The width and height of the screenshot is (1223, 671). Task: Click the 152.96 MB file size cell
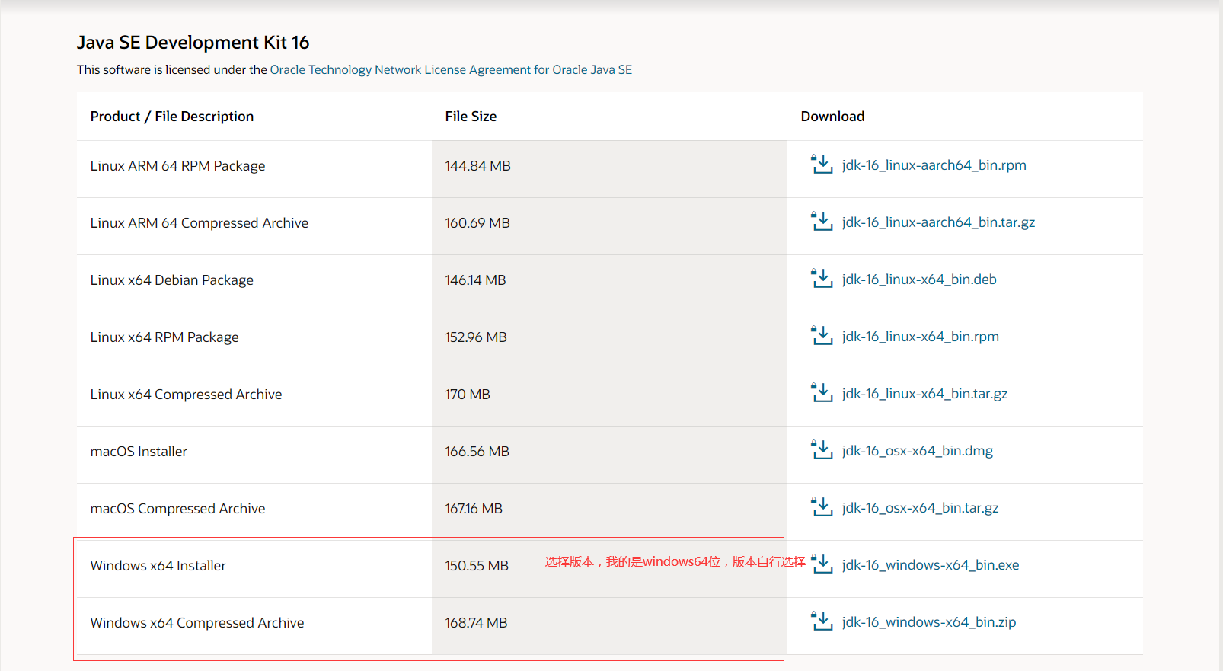point(609,340)
